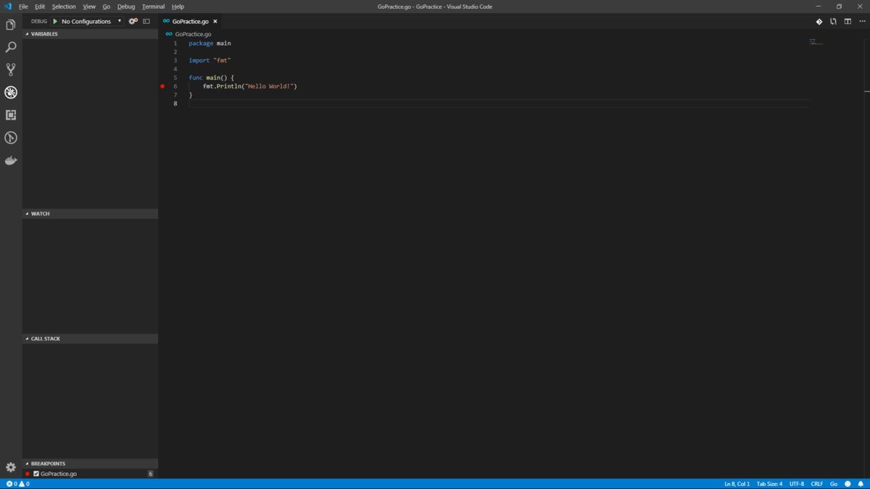Open the Manage gear at sidebar bottom
This screenshot has height=489, width=870.
11,467
